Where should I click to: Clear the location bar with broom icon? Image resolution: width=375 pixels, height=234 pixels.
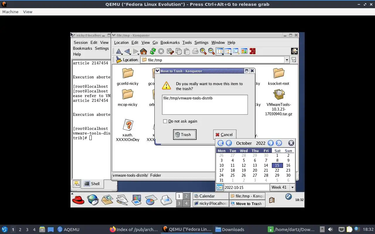point(119,60)
